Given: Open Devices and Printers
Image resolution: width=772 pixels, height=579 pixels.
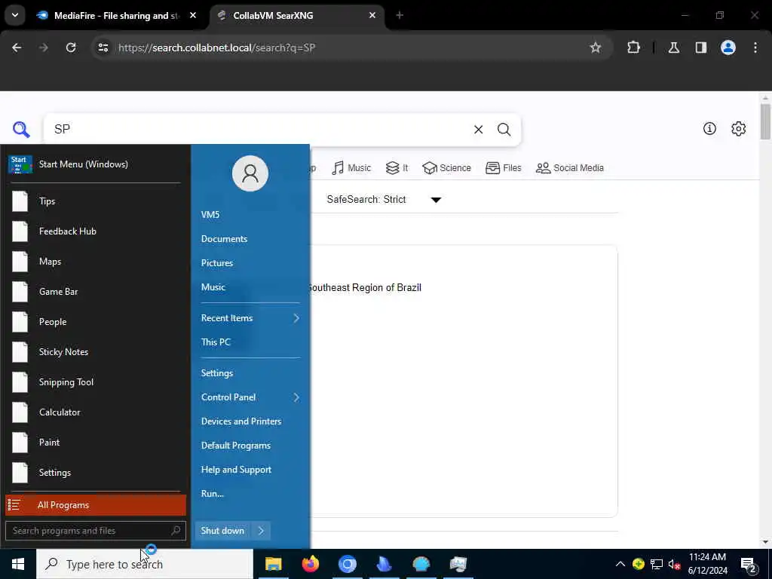Looking at the screenshot, I should point(241,421).
